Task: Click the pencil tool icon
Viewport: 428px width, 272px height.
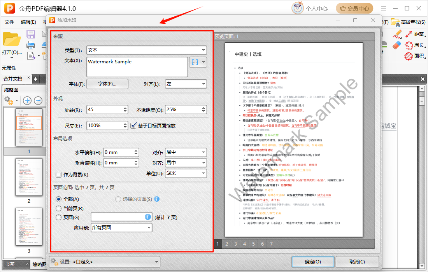Action: pyautogui.click(x=397, y=34)
